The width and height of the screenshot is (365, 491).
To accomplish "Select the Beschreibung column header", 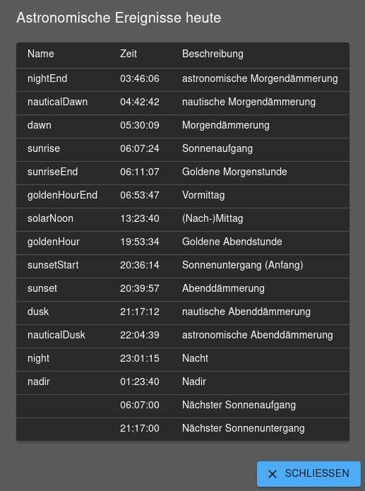I will 213,54.
